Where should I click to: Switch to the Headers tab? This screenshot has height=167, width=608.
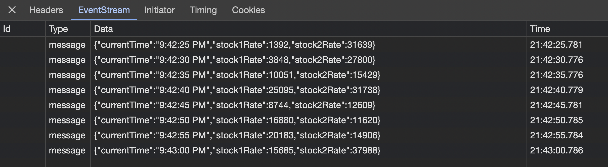pyautogui.click(x=46, y=10)
